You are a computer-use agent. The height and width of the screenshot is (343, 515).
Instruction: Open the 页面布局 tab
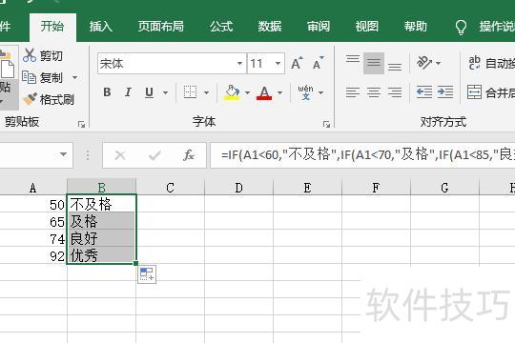[161, 27]
